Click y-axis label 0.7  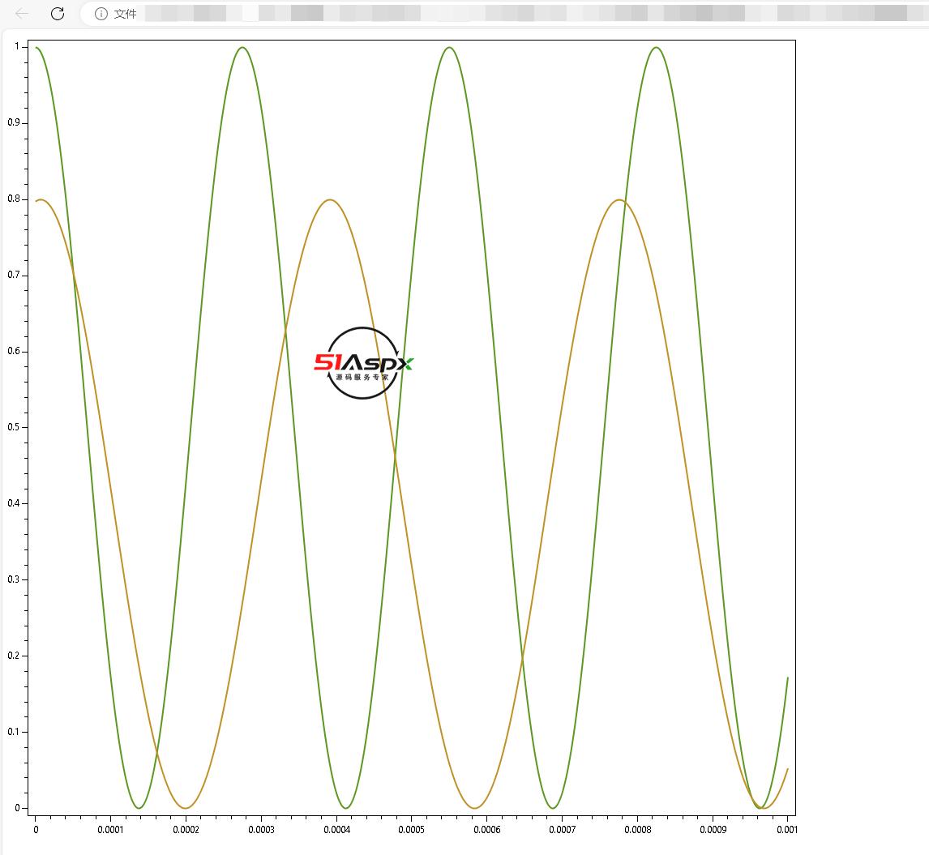tap(14, 275)
